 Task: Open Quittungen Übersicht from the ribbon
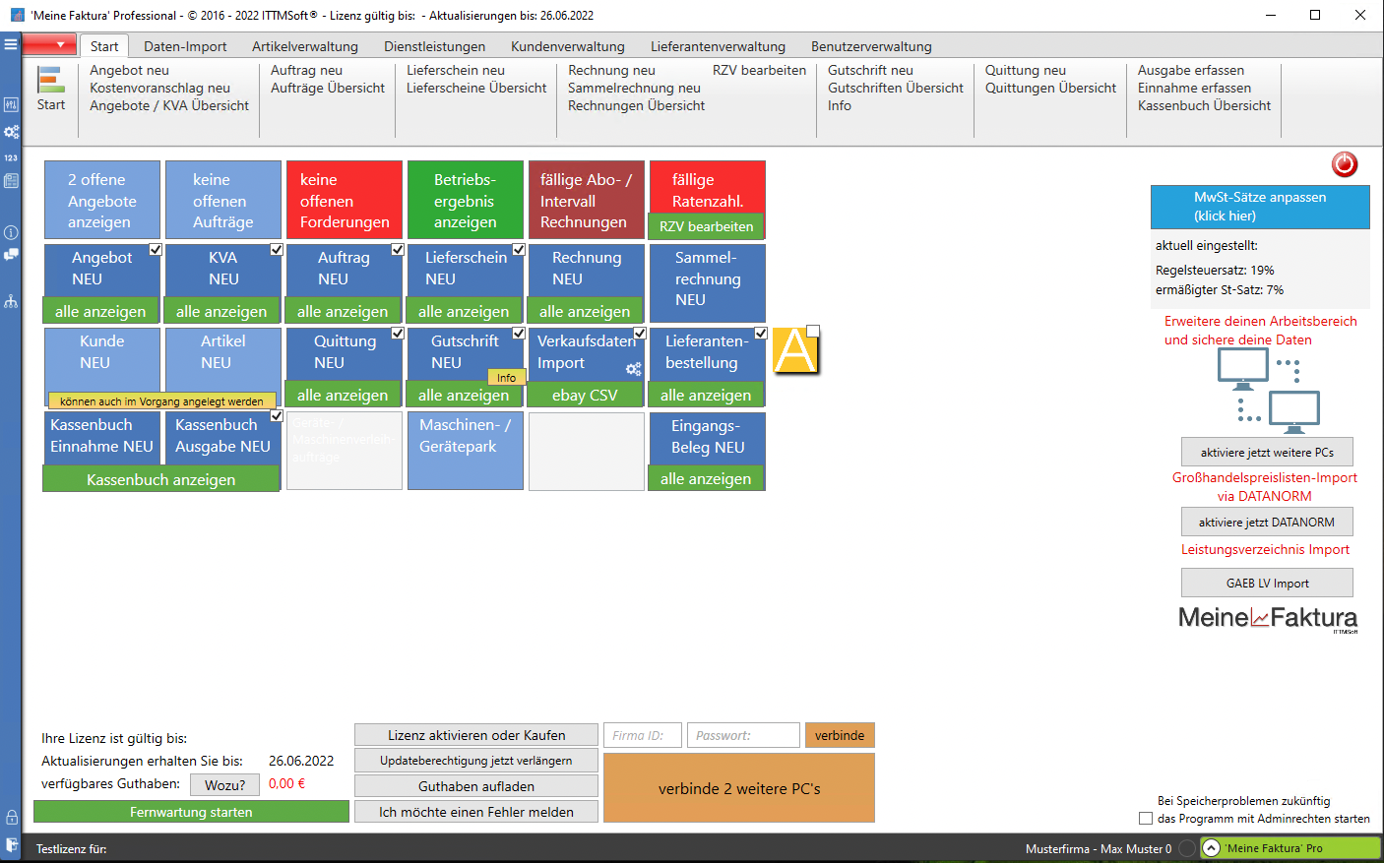(1050, 88)
